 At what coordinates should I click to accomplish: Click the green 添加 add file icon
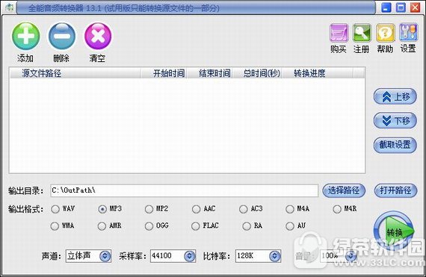point(25,36)
